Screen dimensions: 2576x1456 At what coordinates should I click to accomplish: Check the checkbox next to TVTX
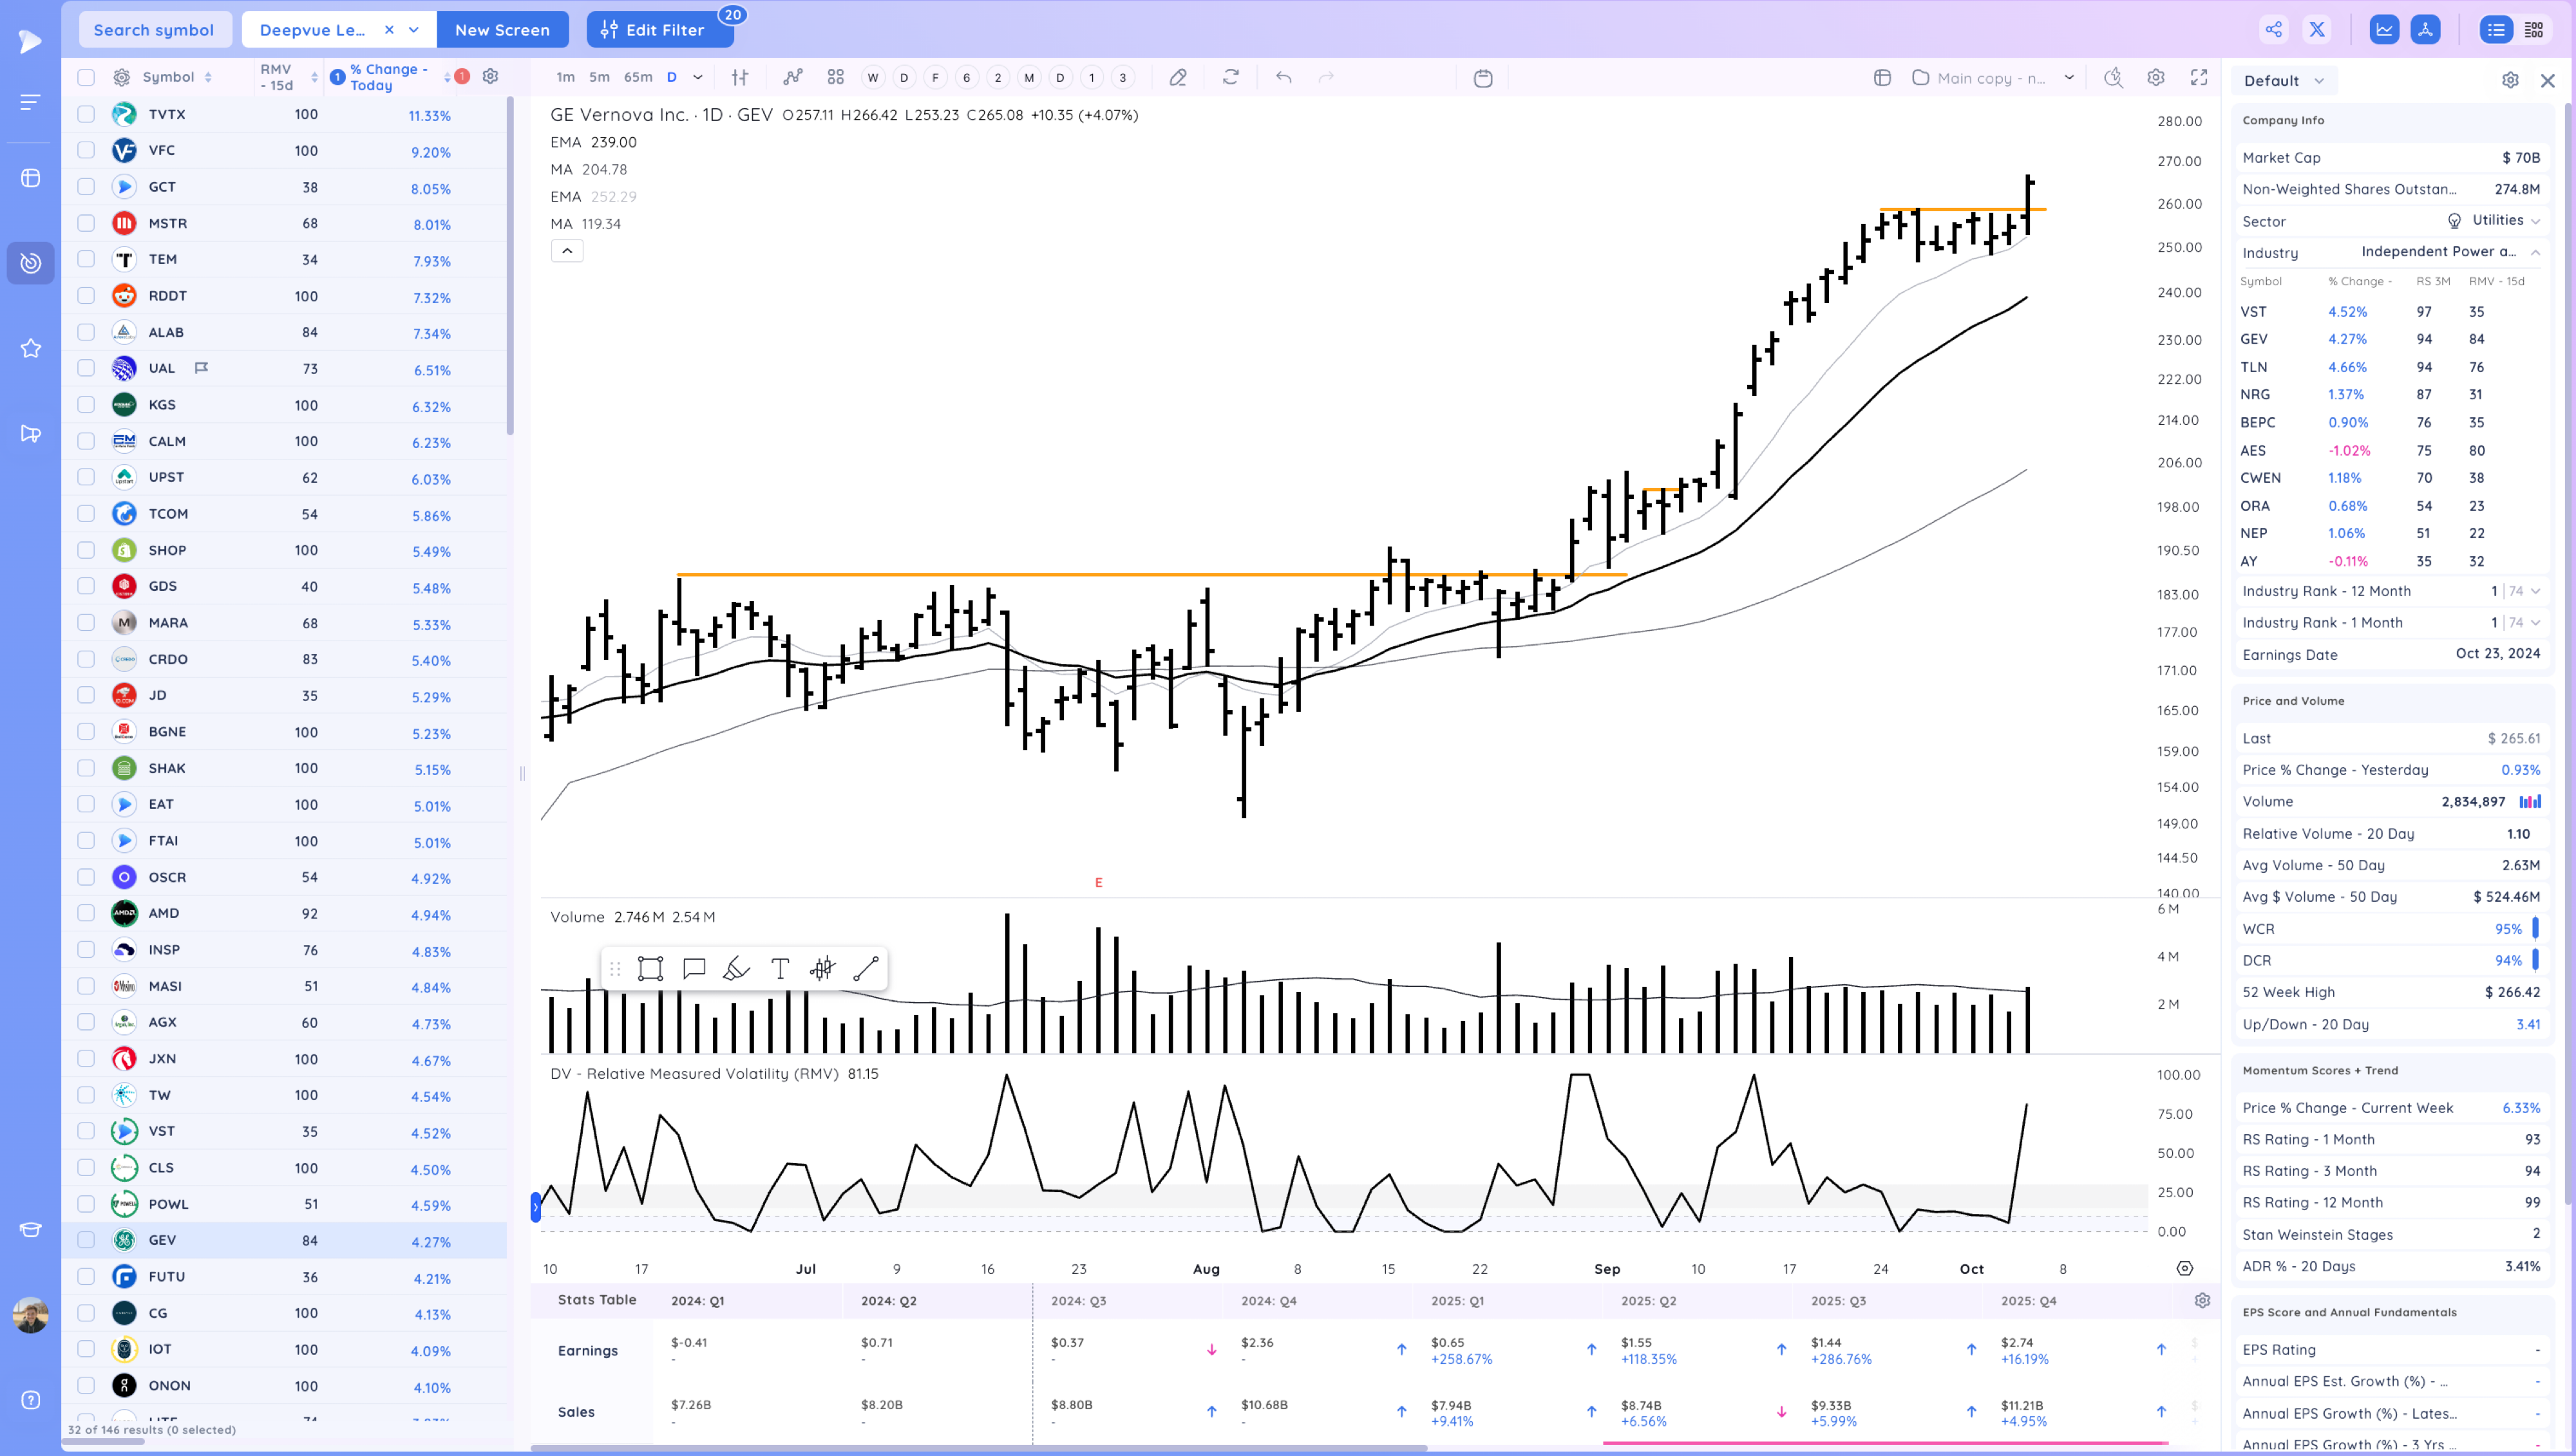[x=86, y=114]
